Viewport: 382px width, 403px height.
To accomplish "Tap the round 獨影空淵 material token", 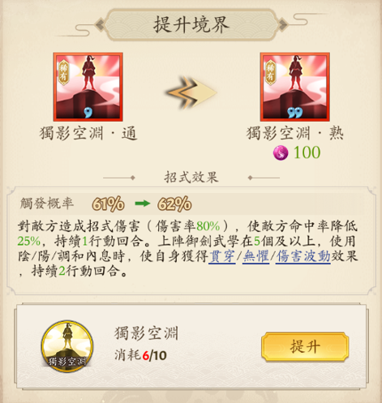I will (x=67, y=345).
